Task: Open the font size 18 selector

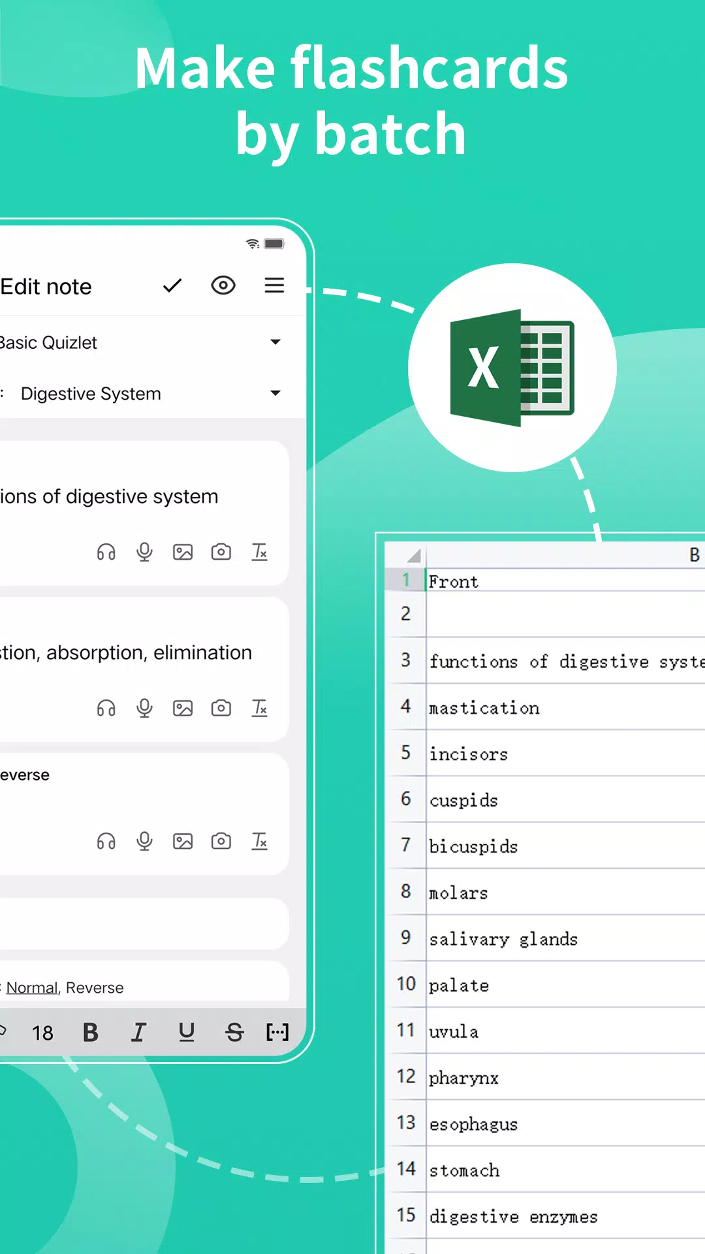Action: [43, 1033]
